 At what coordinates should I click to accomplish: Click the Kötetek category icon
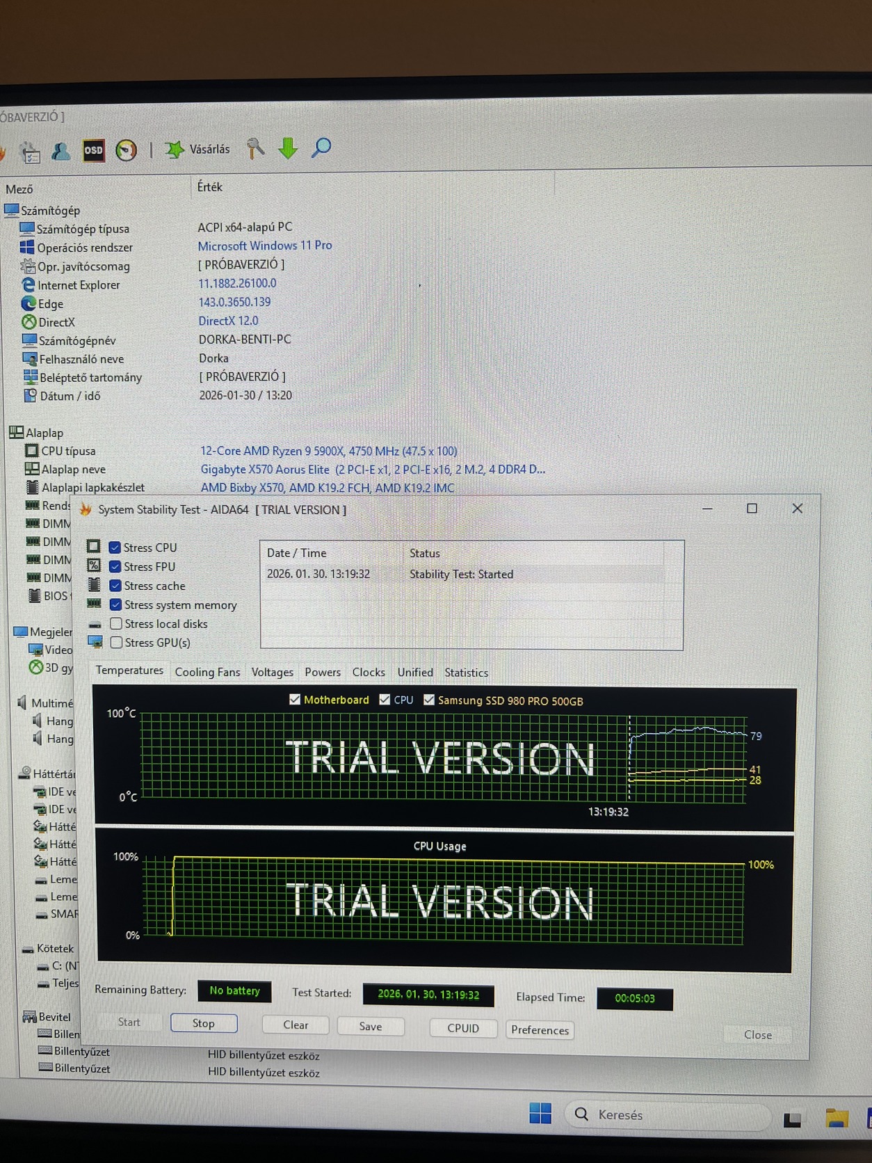point(28,949)
